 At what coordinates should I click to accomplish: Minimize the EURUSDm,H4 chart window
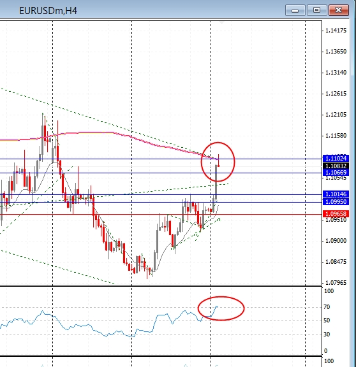295,10
